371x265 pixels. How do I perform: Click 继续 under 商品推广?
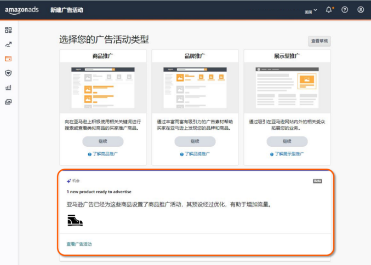point(102,142)
